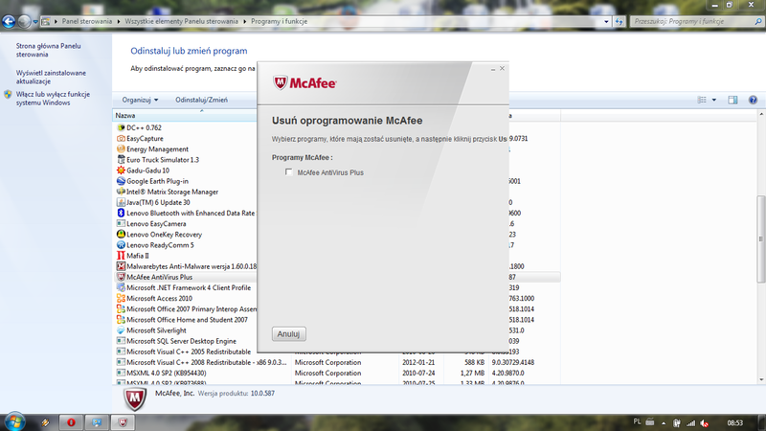Click the Przeszukaj Programy i funkcje field
The height and width of the screenshot is (431, 766).
point(696,21)
